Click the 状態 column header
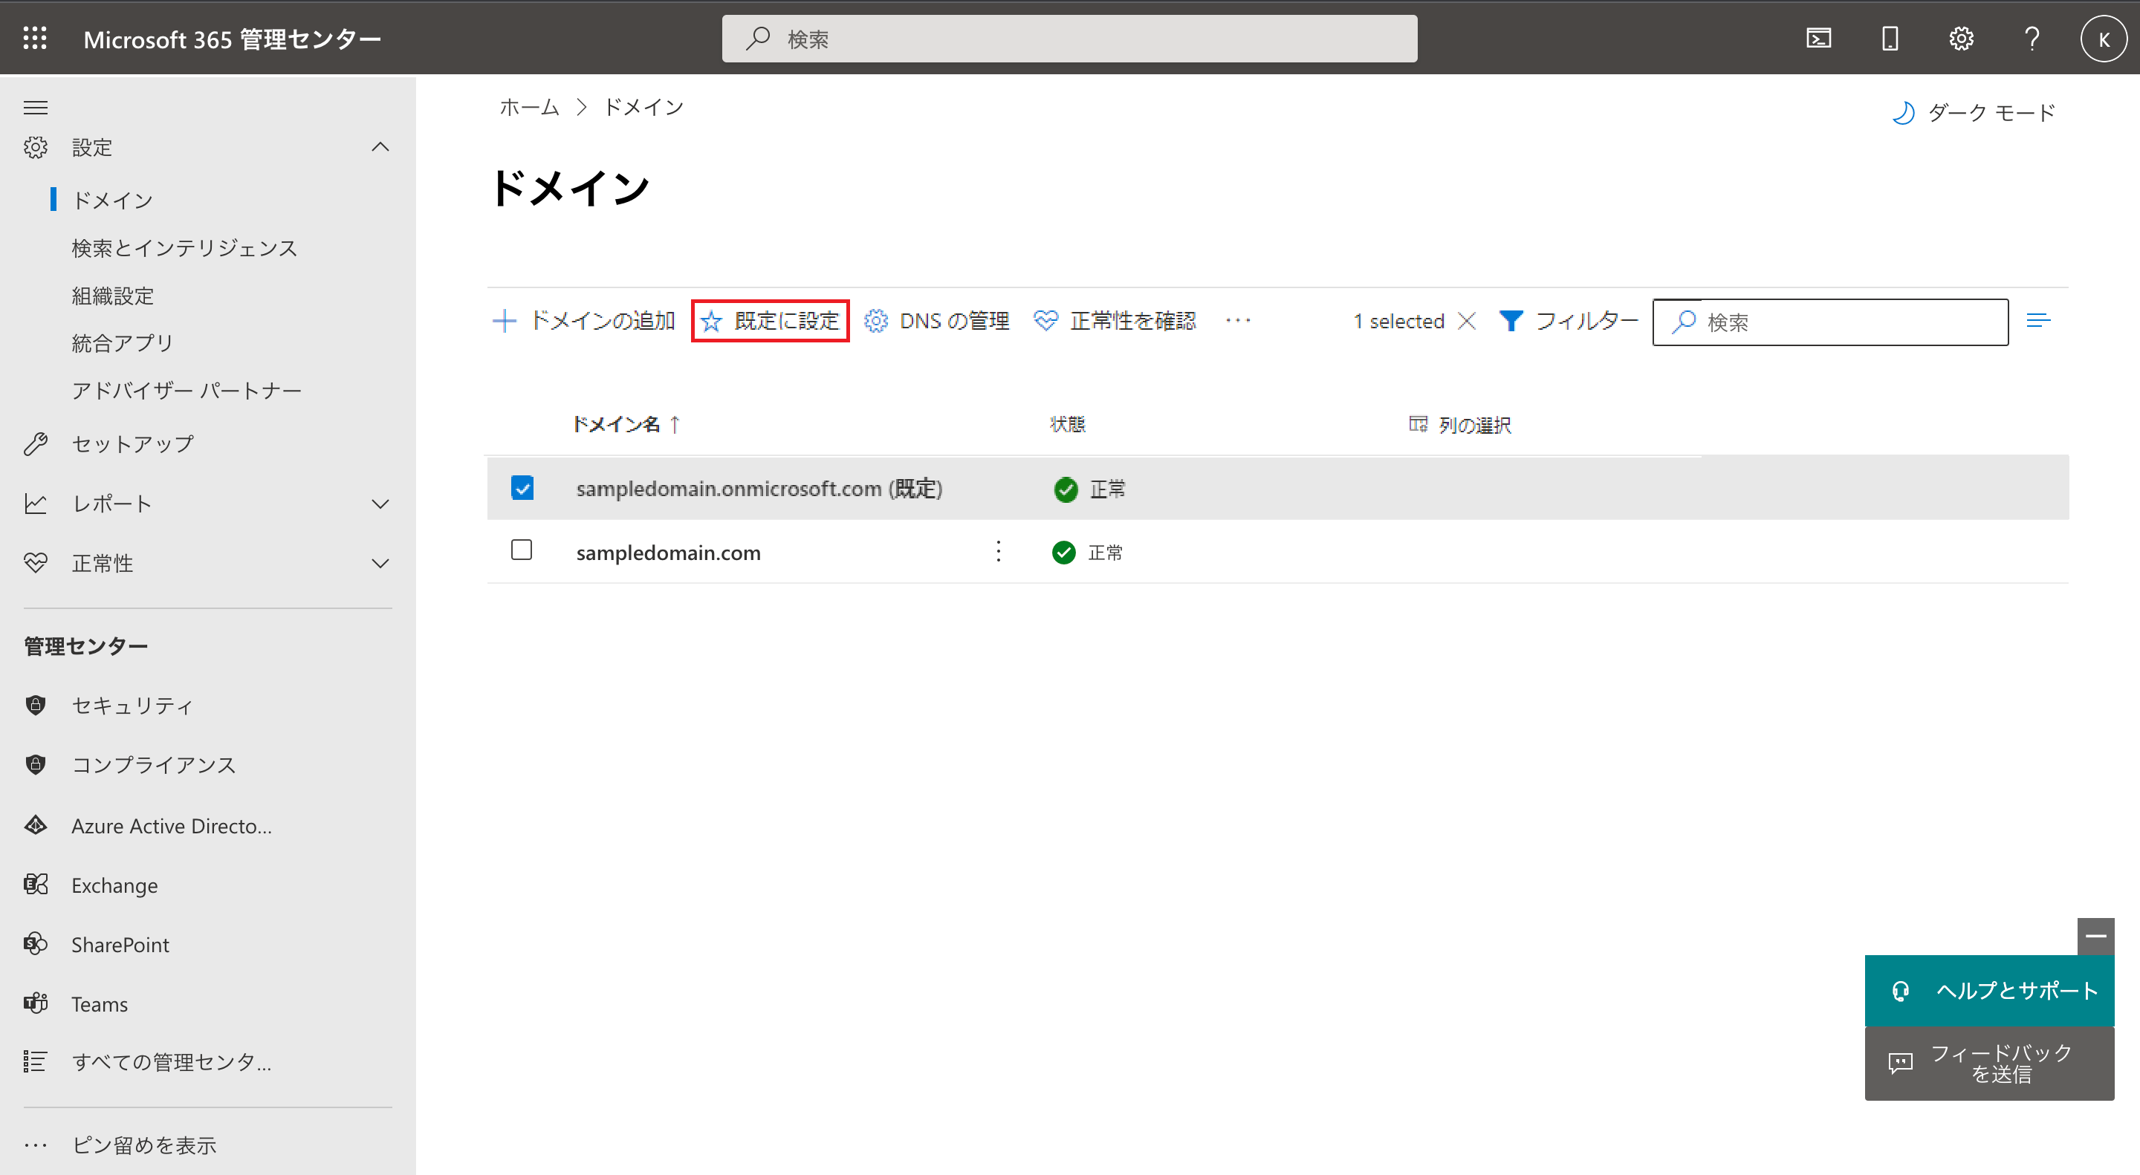 (x=1068, y=424)
